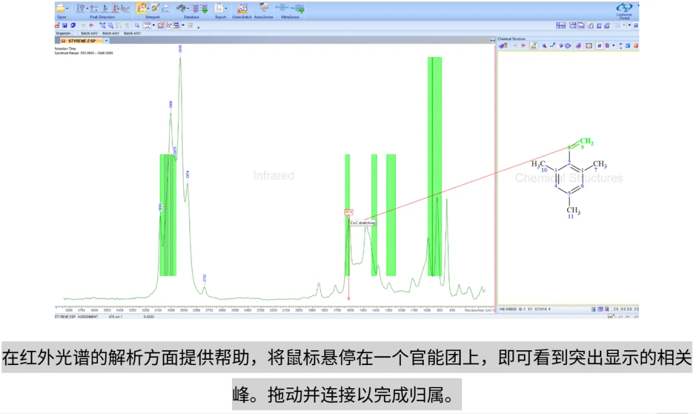Image resolution: width=696 pixels, height=414 pixels.
Task: Open the dropdown arrow beside Report icon
Action: (x=226, y=8)
